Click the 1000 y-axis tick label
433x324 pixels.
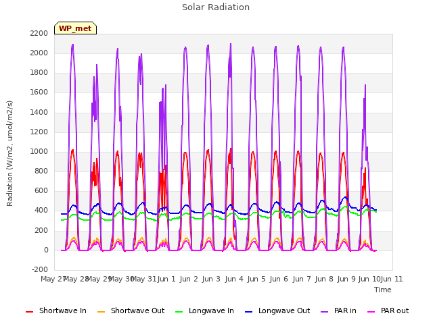(39, 151)
